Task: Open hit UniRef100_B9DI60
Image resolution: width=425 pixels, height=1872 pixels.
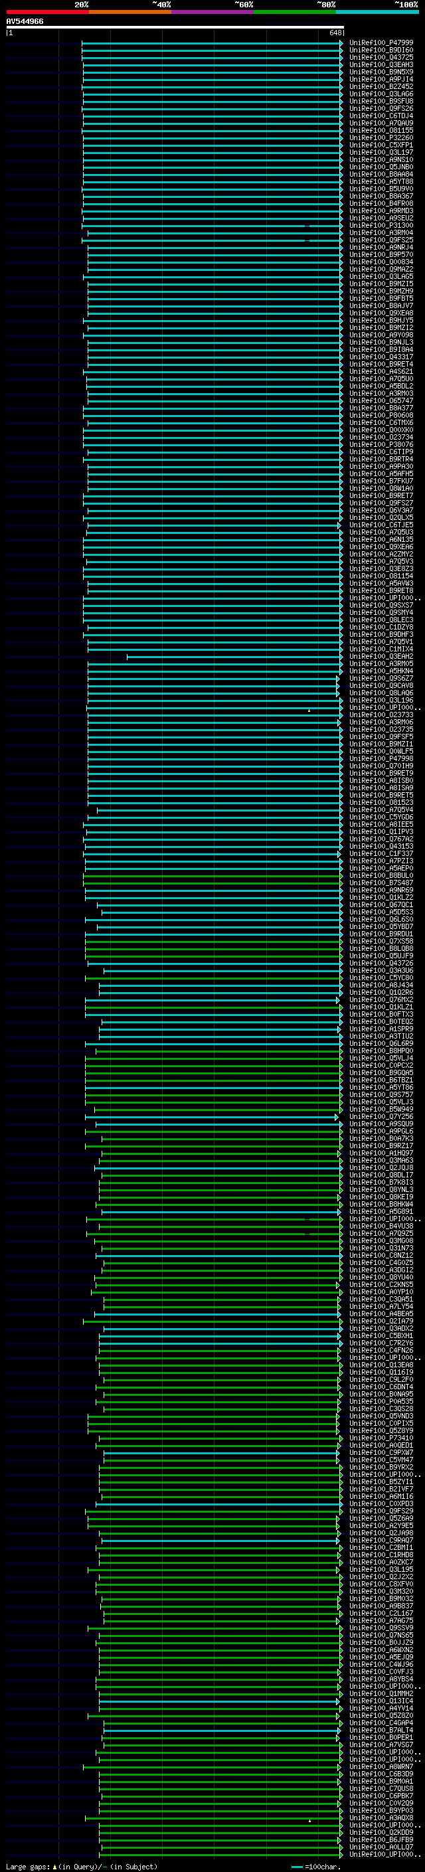Action: [x=381, y=50]
